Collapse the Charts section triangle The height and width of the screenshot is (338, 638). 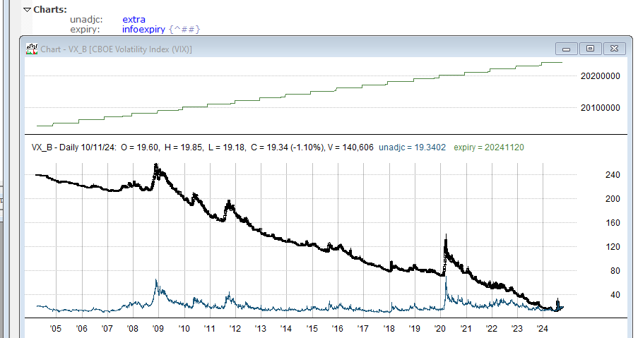[27, 10]
